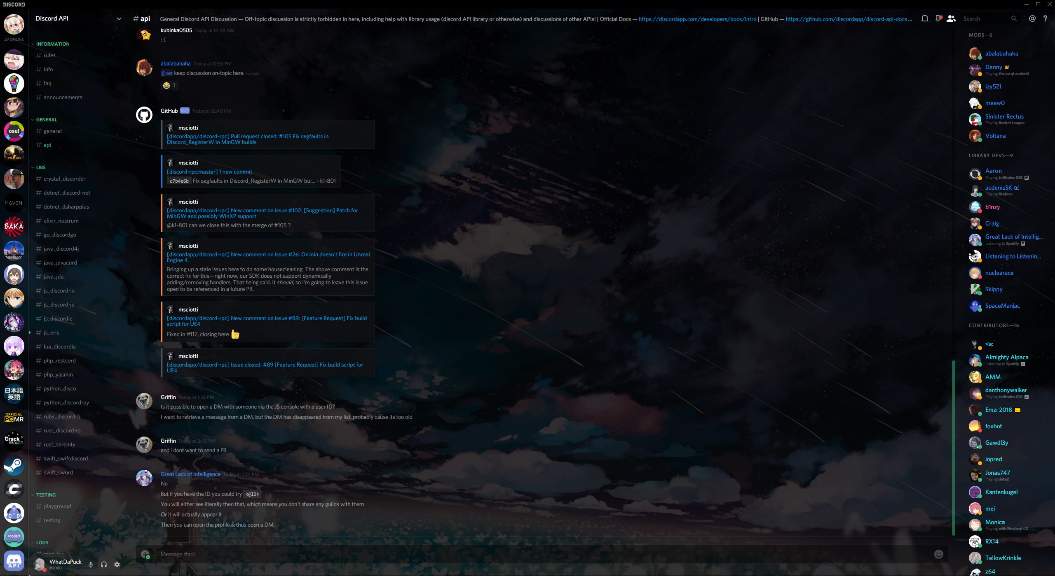Open the BAKA server icon
The image size is (1055, 576).
[14, 226]
